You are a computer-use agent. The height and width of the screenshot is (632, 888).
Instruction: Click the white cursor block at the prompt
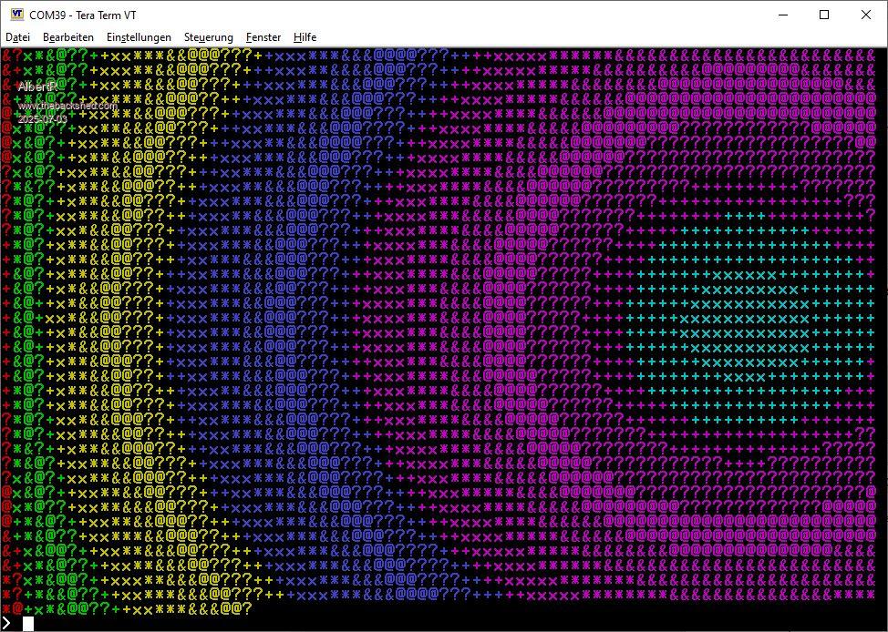click(28, 623)
